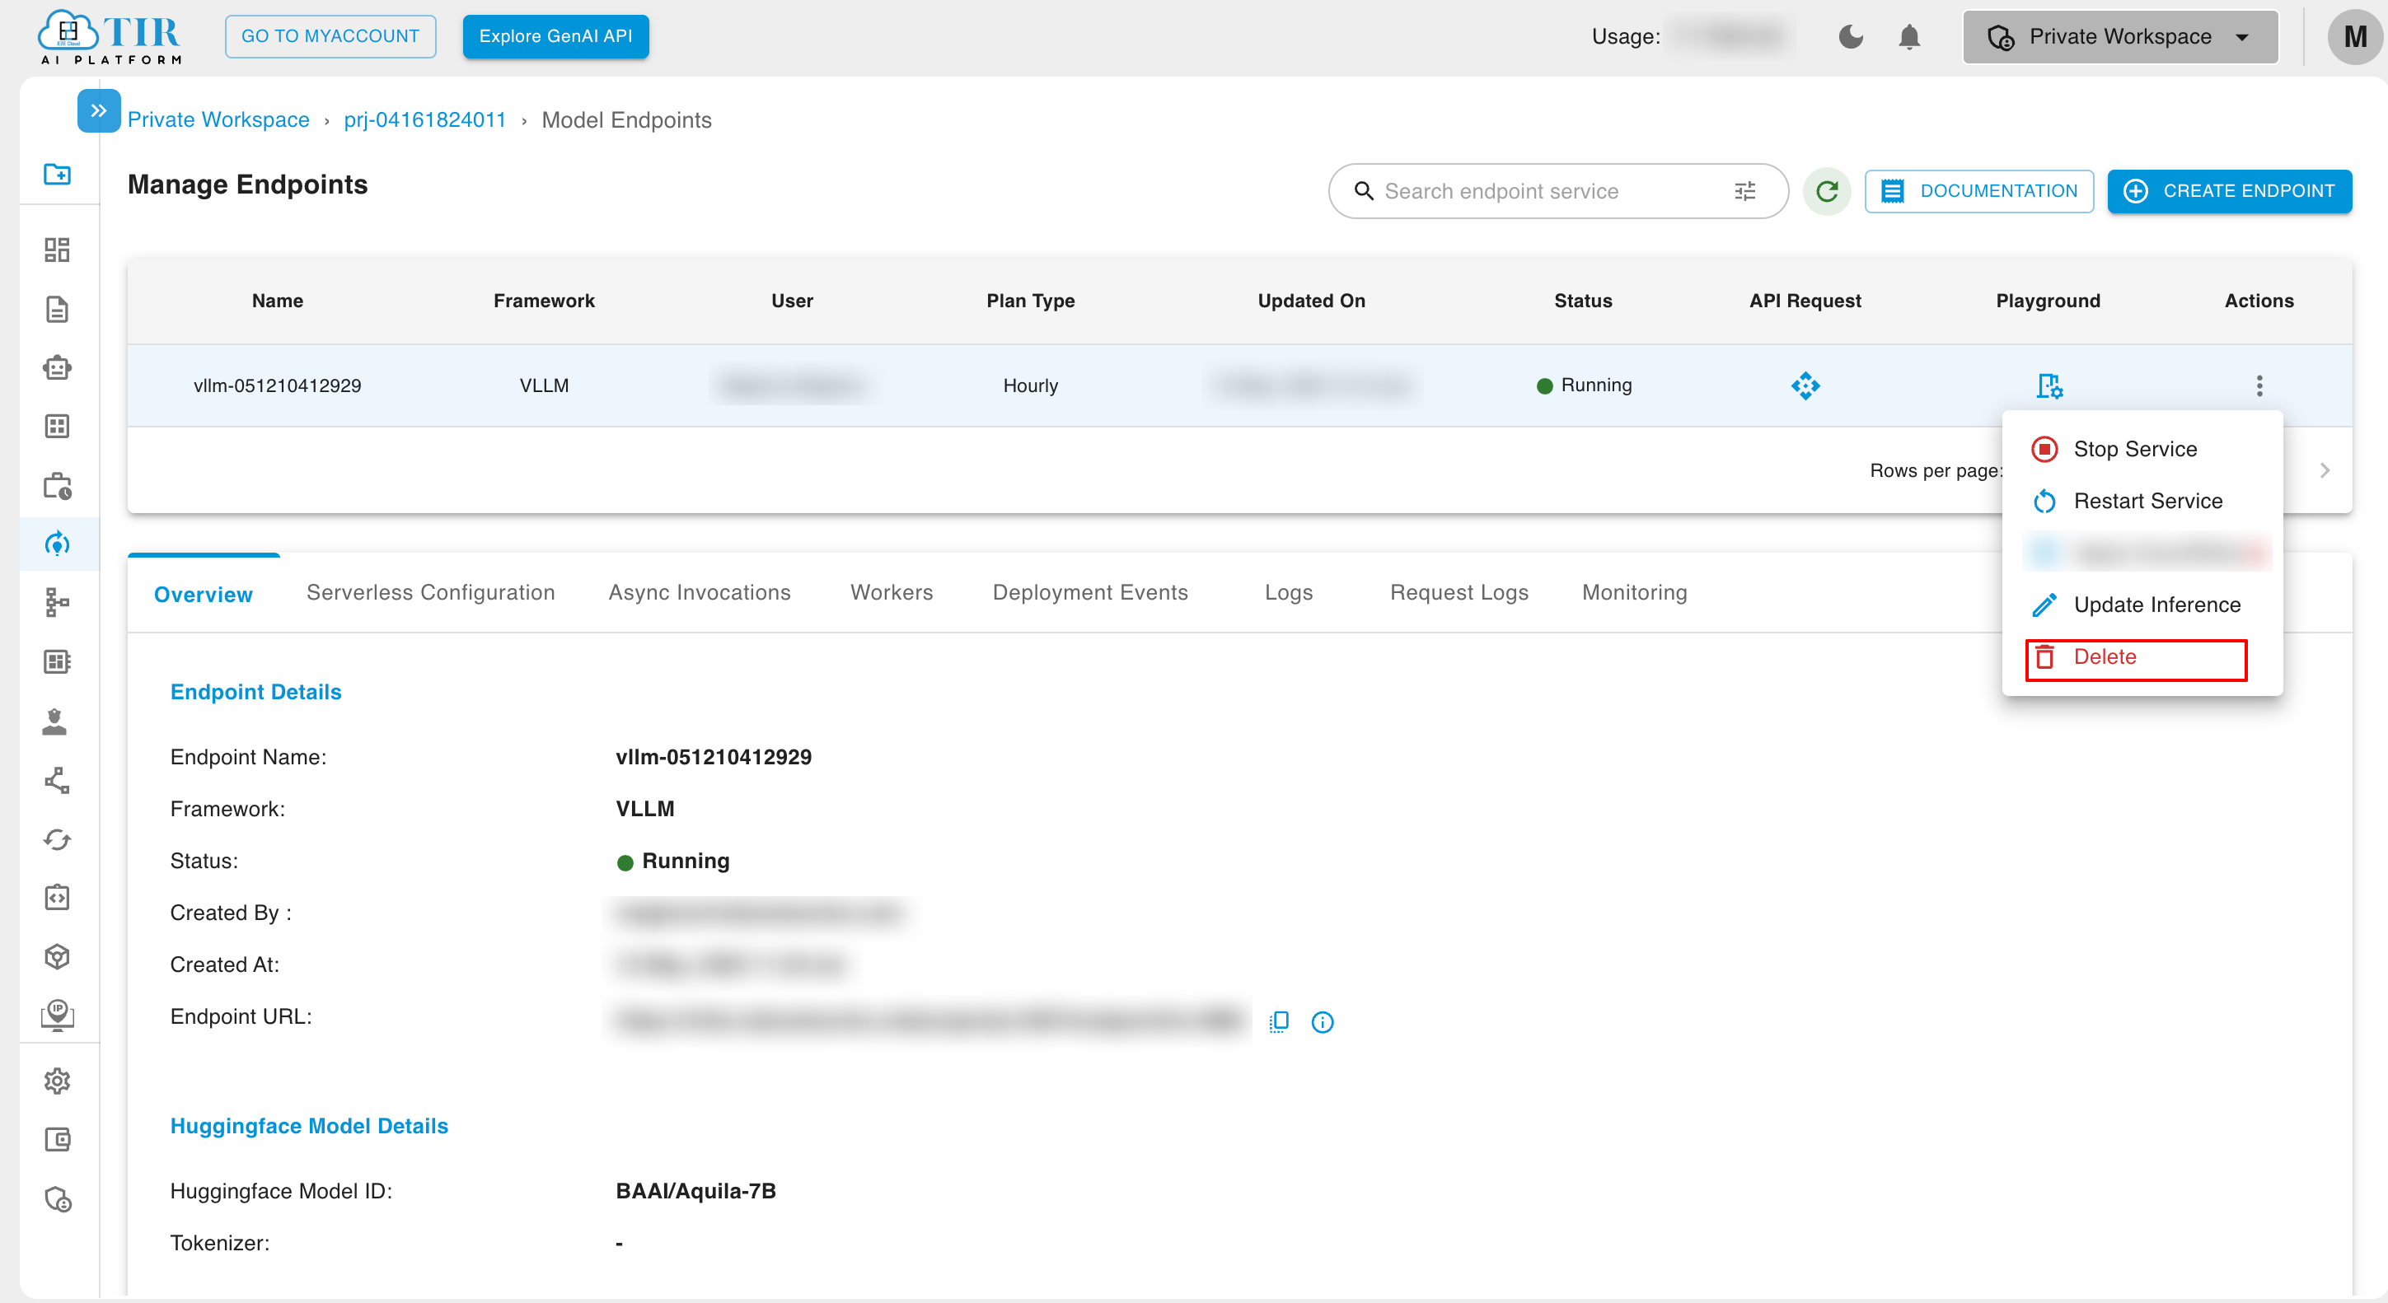The width and height of the screenshot is (2388, 1303).
Task: Click the Status column header
Action: pos(1582,301)
